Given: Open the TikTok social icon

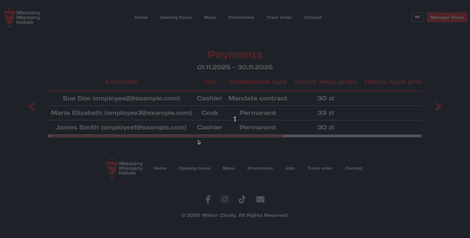Looking at the screenshot, I should click(242, 199).
